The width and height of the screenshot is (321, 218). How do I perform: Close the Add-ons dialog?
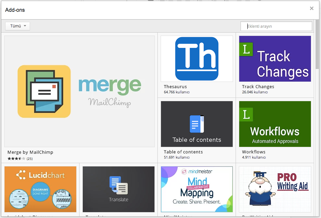[312, 8]
